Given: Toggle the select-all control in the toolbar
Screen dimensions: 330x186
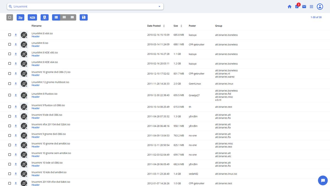Looking at the screenshot, I should 9,17.
